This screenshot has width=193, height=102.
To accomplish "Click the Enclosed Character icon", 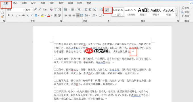I will point(59,15).
